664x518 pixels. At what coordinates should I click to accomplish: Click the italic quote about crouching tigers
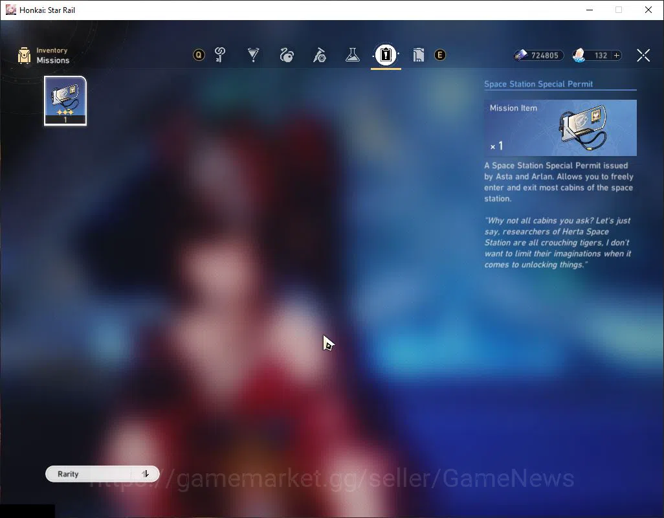click(558, 243)
